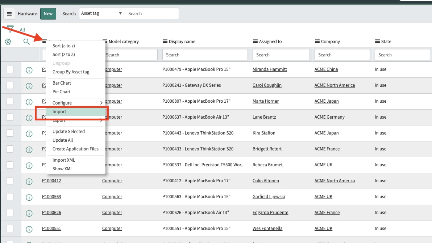432x243 pixels.
Task: Open Miranda Hammitt user link
Action: click(270, 69)
